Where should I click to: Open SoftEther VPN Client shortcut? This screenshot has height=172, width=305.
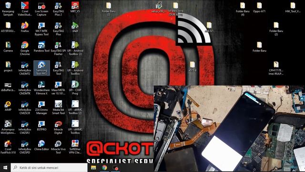click(75, 147)
